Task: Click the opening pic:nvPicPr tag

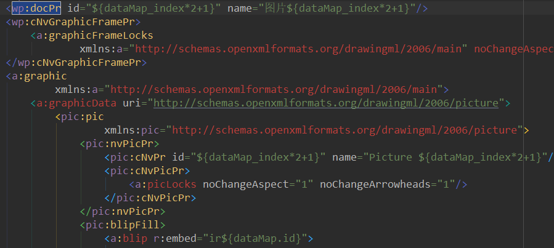Action: [x=119, y=144]
